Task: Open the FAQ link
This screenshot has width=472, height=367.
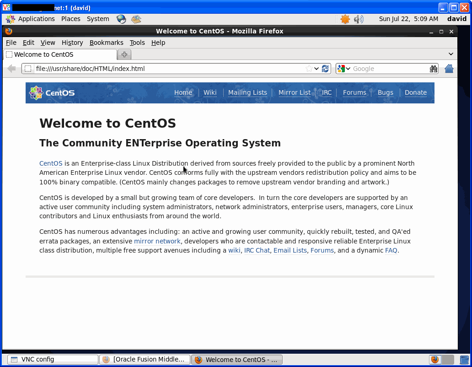Action: click(x=391, y=250)
